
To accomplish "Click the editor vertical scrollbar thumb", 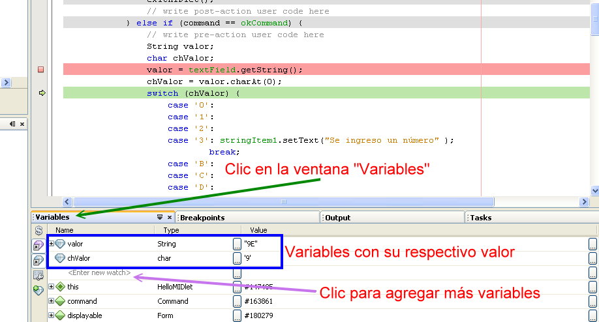I will click(x=595, y=19).
